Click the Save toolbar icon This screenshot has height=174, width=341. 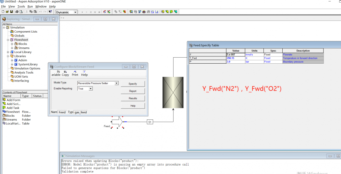click(11, 12)
